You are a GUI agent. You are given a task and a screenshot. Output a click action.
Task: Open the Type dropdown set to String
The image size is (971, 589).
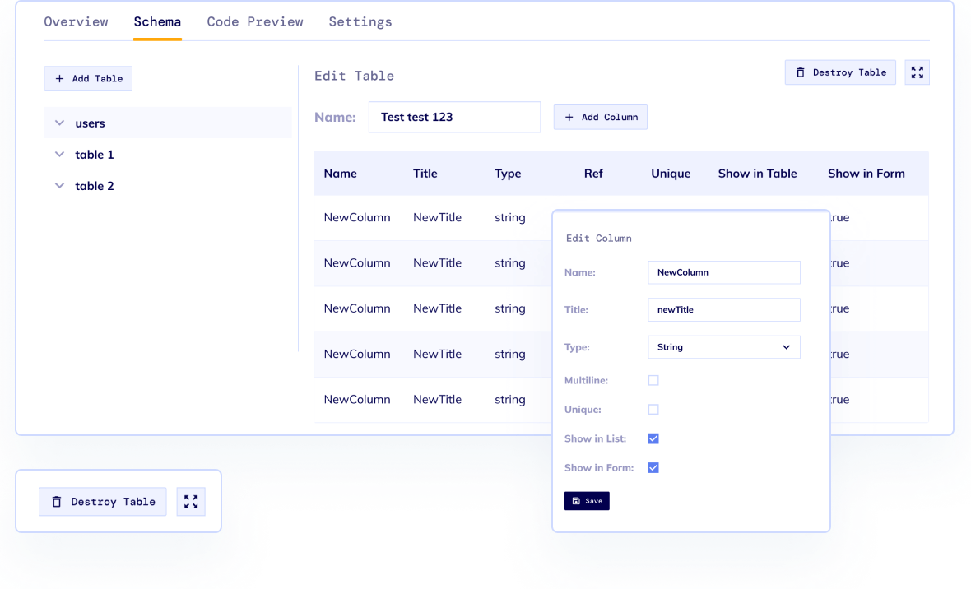click(x=724, y=347)
